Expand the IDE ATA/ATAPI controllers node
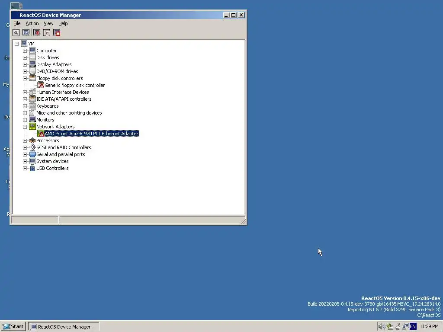This screenshot has height=332, width=443. coord(25,99)
